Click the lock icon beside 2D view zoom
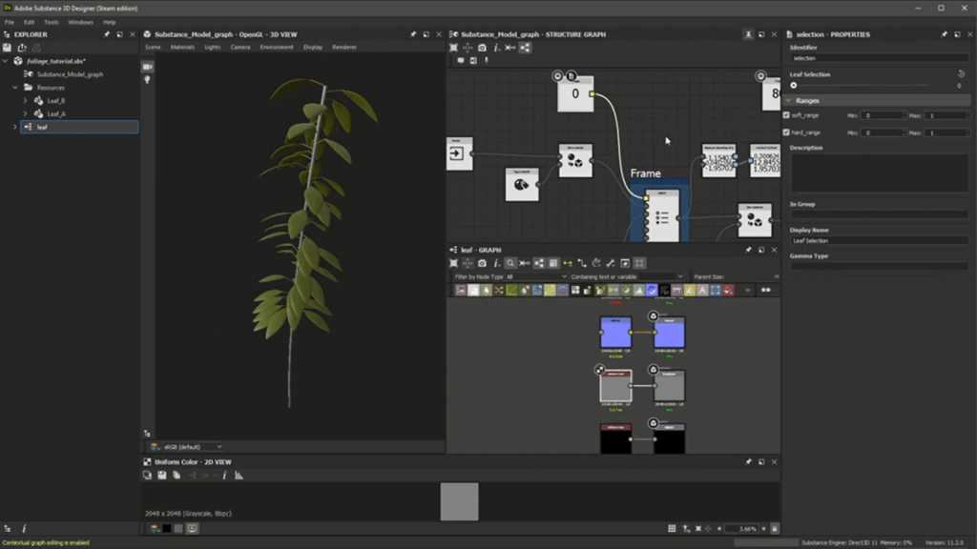977x549 pixels. 774,528
